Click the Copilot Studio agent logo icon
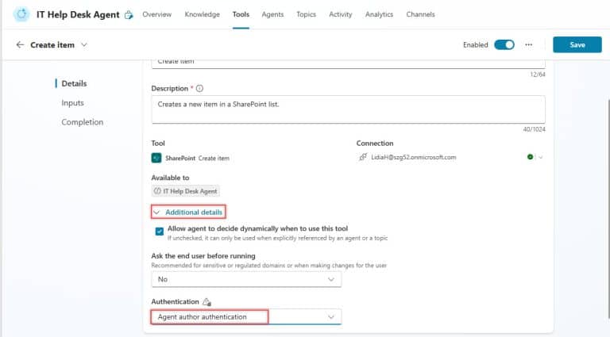The height and width of the screenshot is (337, 610). 21,14
